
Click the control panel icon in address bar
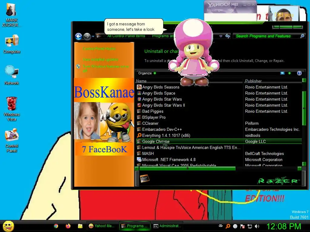tap(98, 36)
